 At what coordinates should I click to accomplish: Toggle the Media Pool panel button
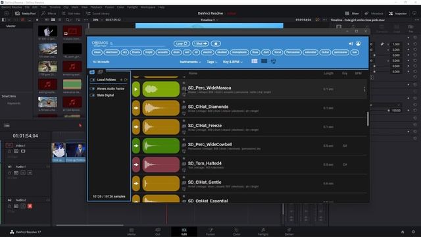(25, 13)
